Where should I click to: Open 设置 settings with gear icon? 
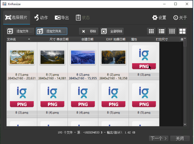click(x=159, y=18)
